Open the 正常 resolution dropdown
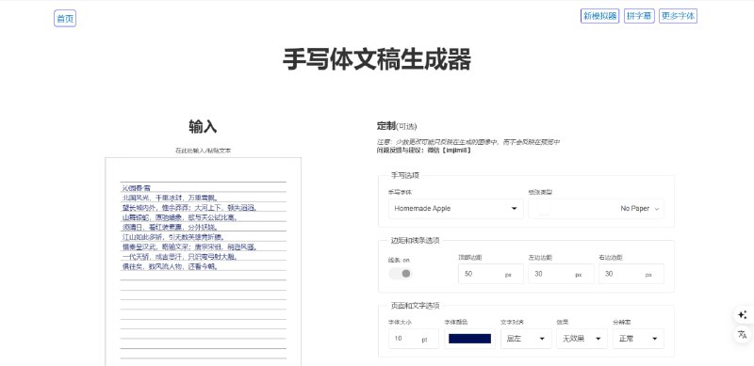 [x=638, y=339]
